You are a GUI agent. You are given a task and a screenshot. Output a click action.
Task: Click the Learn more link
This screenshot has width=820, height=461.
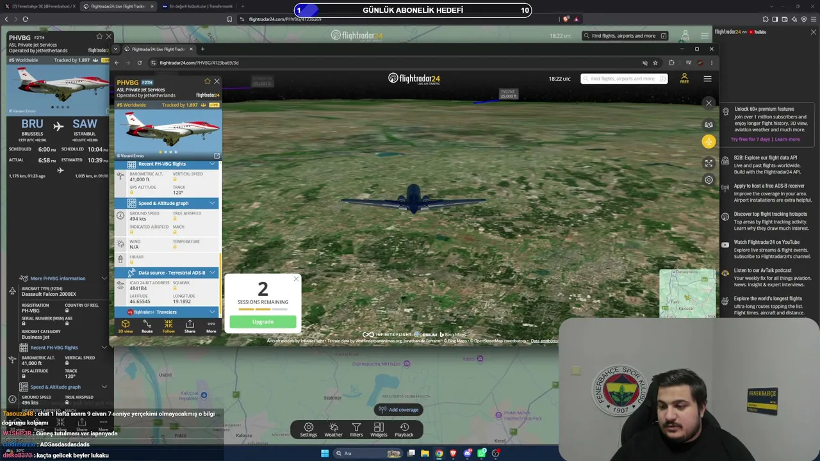point(787,139)
